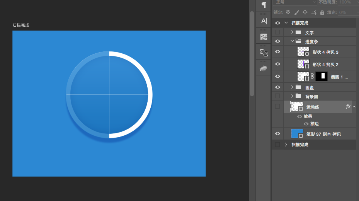The width and height of the screenshot is (359, 201).
Task: Hide 形状 4 拷贝 3 layer
Action: coord(277,52)
